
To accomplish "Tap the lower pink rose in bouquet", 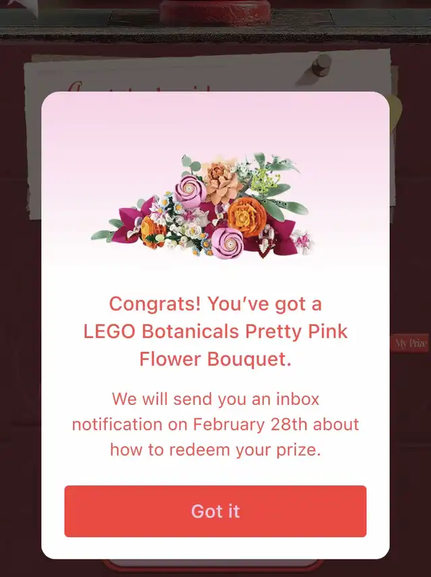I will pos(227,242).
